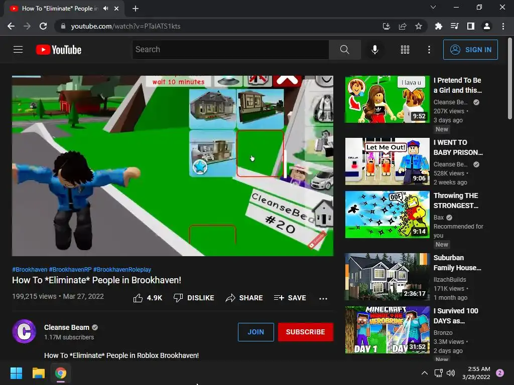
Task: Open the #BrookhavenRoleplay hashtag
Action: click(122, 270)
